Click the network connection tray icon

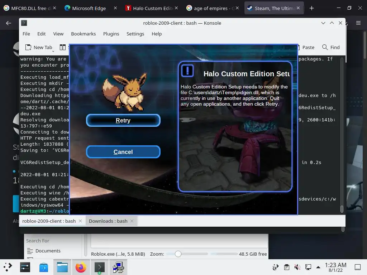(308, 267)
